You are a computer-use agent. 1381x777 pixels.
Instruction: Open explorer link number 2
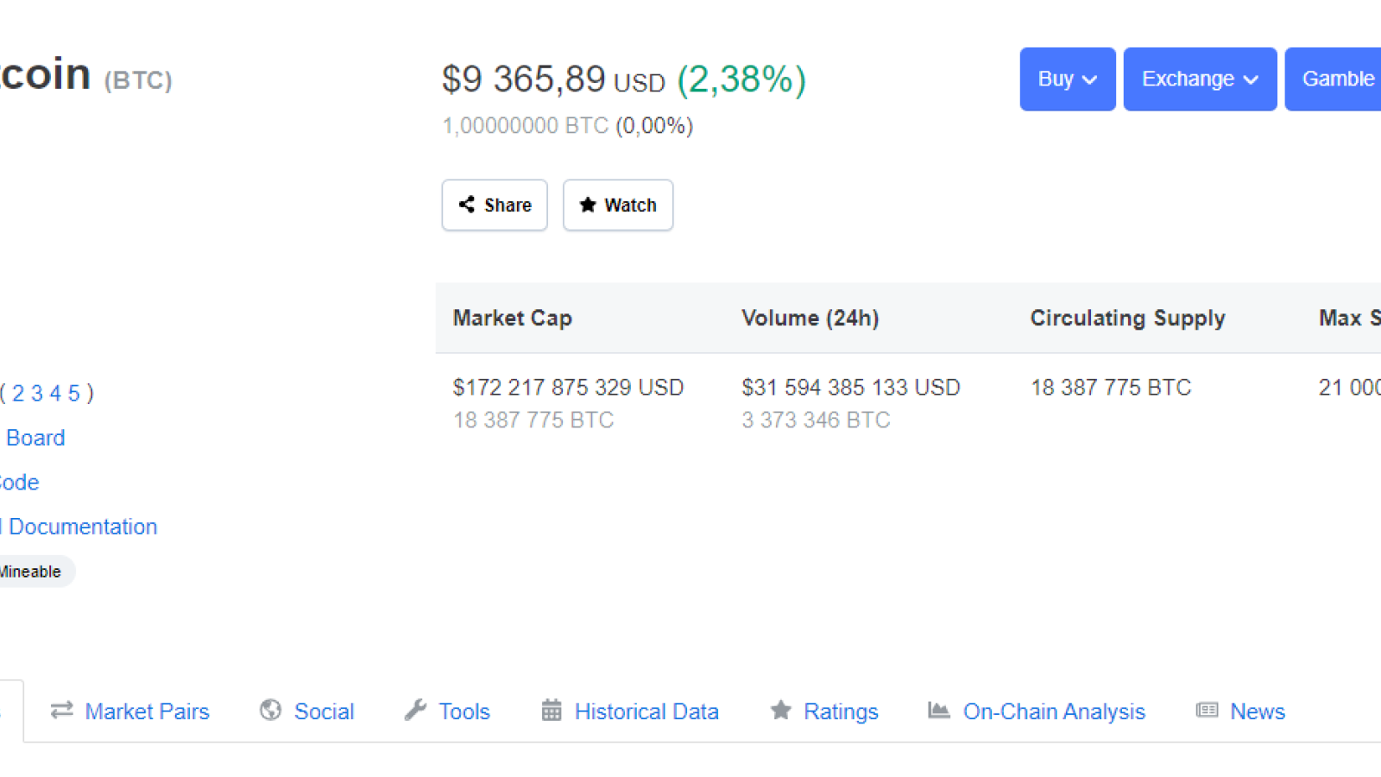coord(18,394)
